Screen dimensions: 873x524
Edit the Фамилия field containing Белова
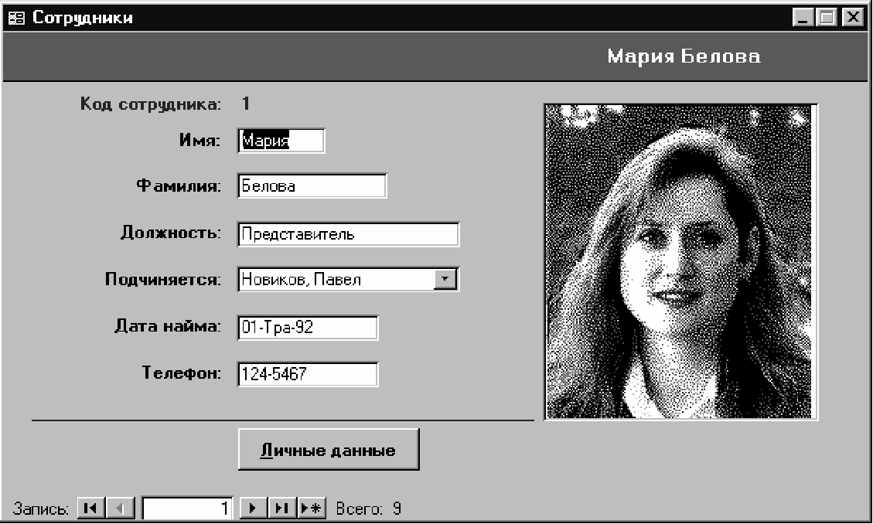click(312, 185)
